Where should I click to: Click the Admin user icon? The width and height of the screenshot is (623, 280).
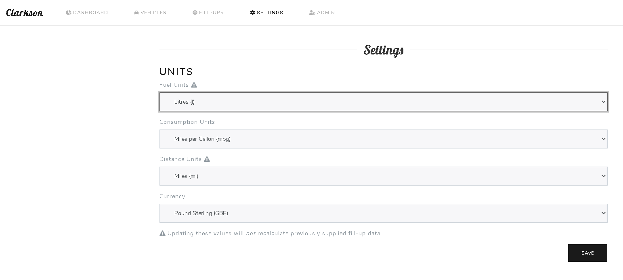click(x=312, y=13)
